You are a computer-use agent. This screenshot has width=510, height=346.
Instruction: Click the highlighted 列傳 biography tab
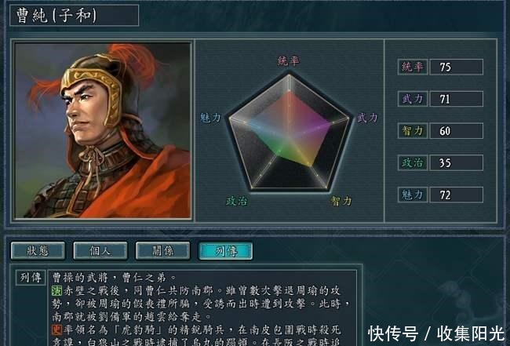click(225, 251)
